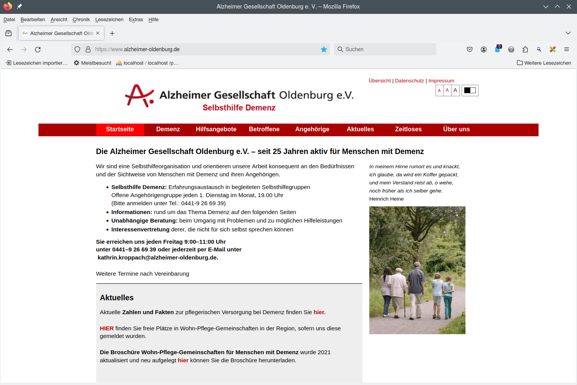Follow the HIER link for freie Plätze

(x=107, y=328)
